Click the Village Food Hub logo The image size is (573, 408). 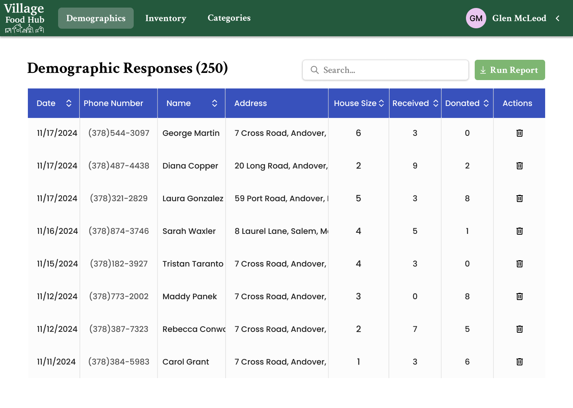tap(24, 18)
